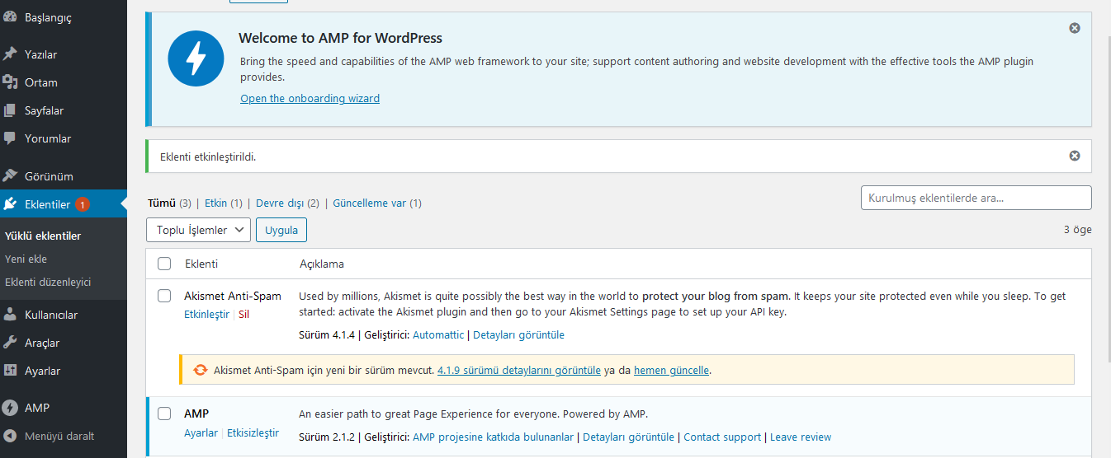
Task: Open Araçlar menu item
Action: pyautogui.click(x=64, y=343)
